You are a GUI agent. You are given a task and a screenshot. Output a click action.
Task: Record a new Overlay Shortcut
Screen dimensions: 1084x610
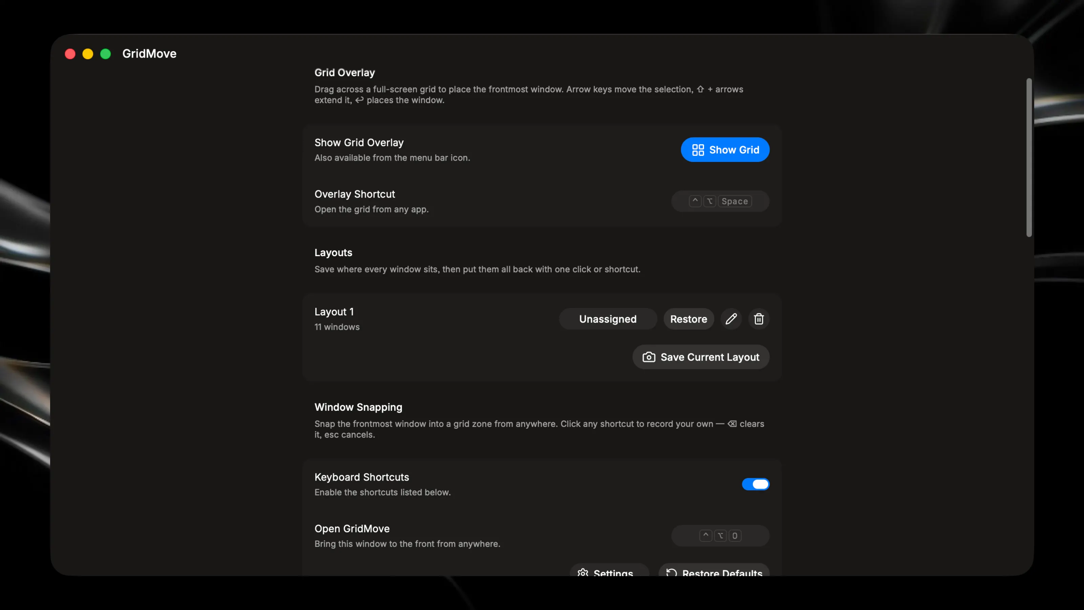[x=720, y=201]
